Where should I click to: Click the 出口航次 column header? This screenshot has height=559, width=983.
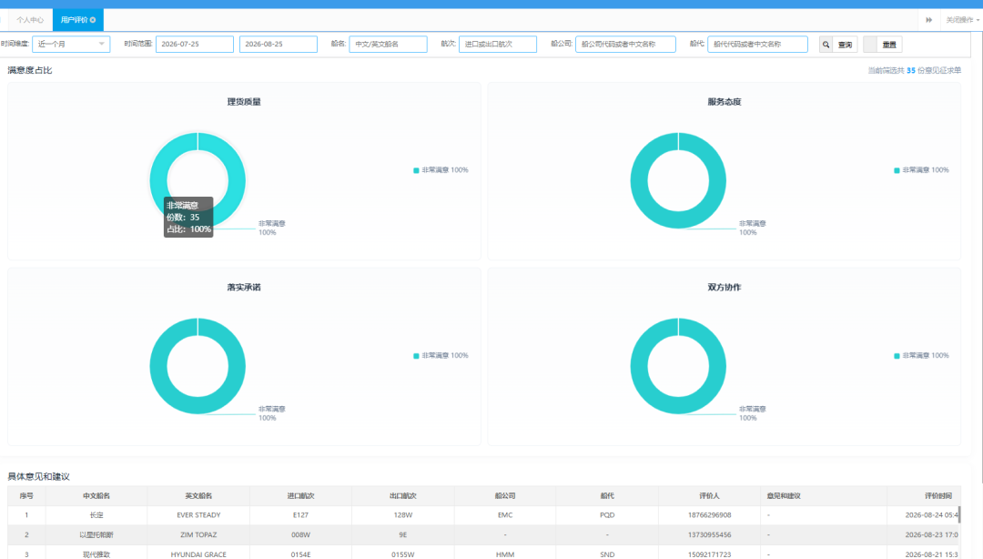point(402,495)
